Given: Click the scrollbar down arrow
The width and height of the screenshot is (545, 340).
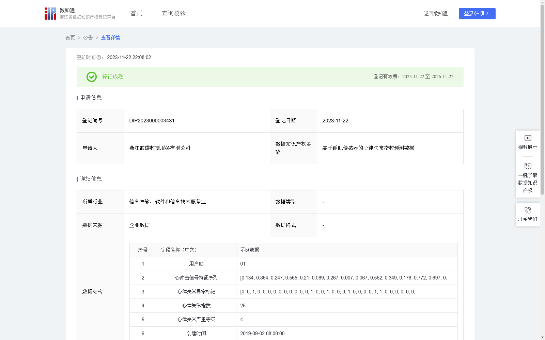Looking at the screenshot, I should pos(542,337).
